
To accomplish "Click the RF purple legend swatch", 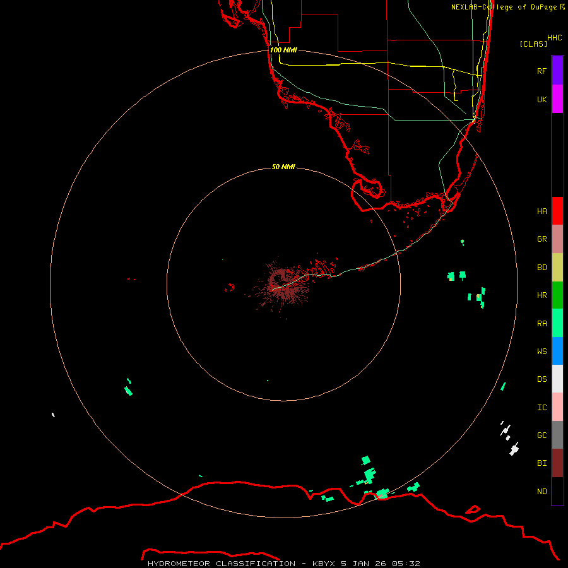I will pos(557,71).
